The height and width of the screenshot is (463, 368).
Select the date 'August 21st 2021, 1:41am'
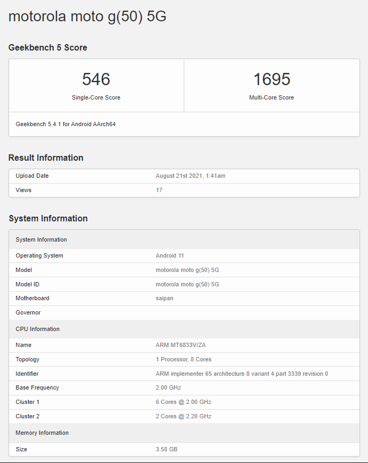190,176
